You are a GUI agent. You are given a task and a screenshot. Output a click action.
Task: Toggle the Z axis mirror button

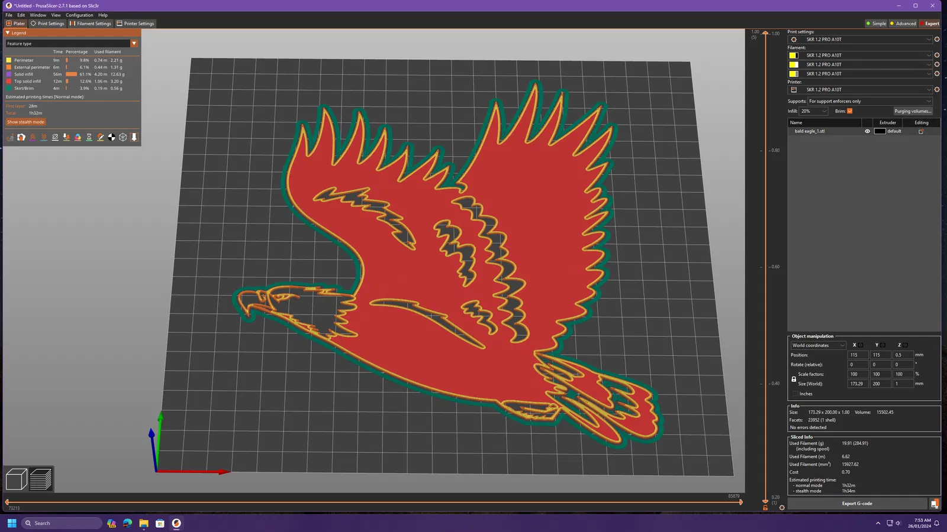[906, 345]
